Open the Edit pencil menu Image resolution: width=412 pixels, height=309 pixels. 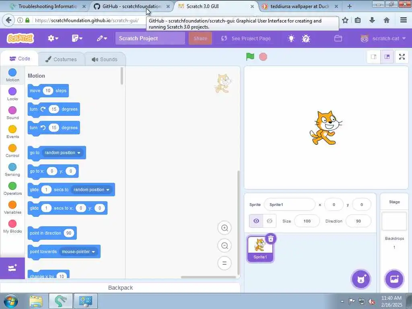tap(102, 38)
